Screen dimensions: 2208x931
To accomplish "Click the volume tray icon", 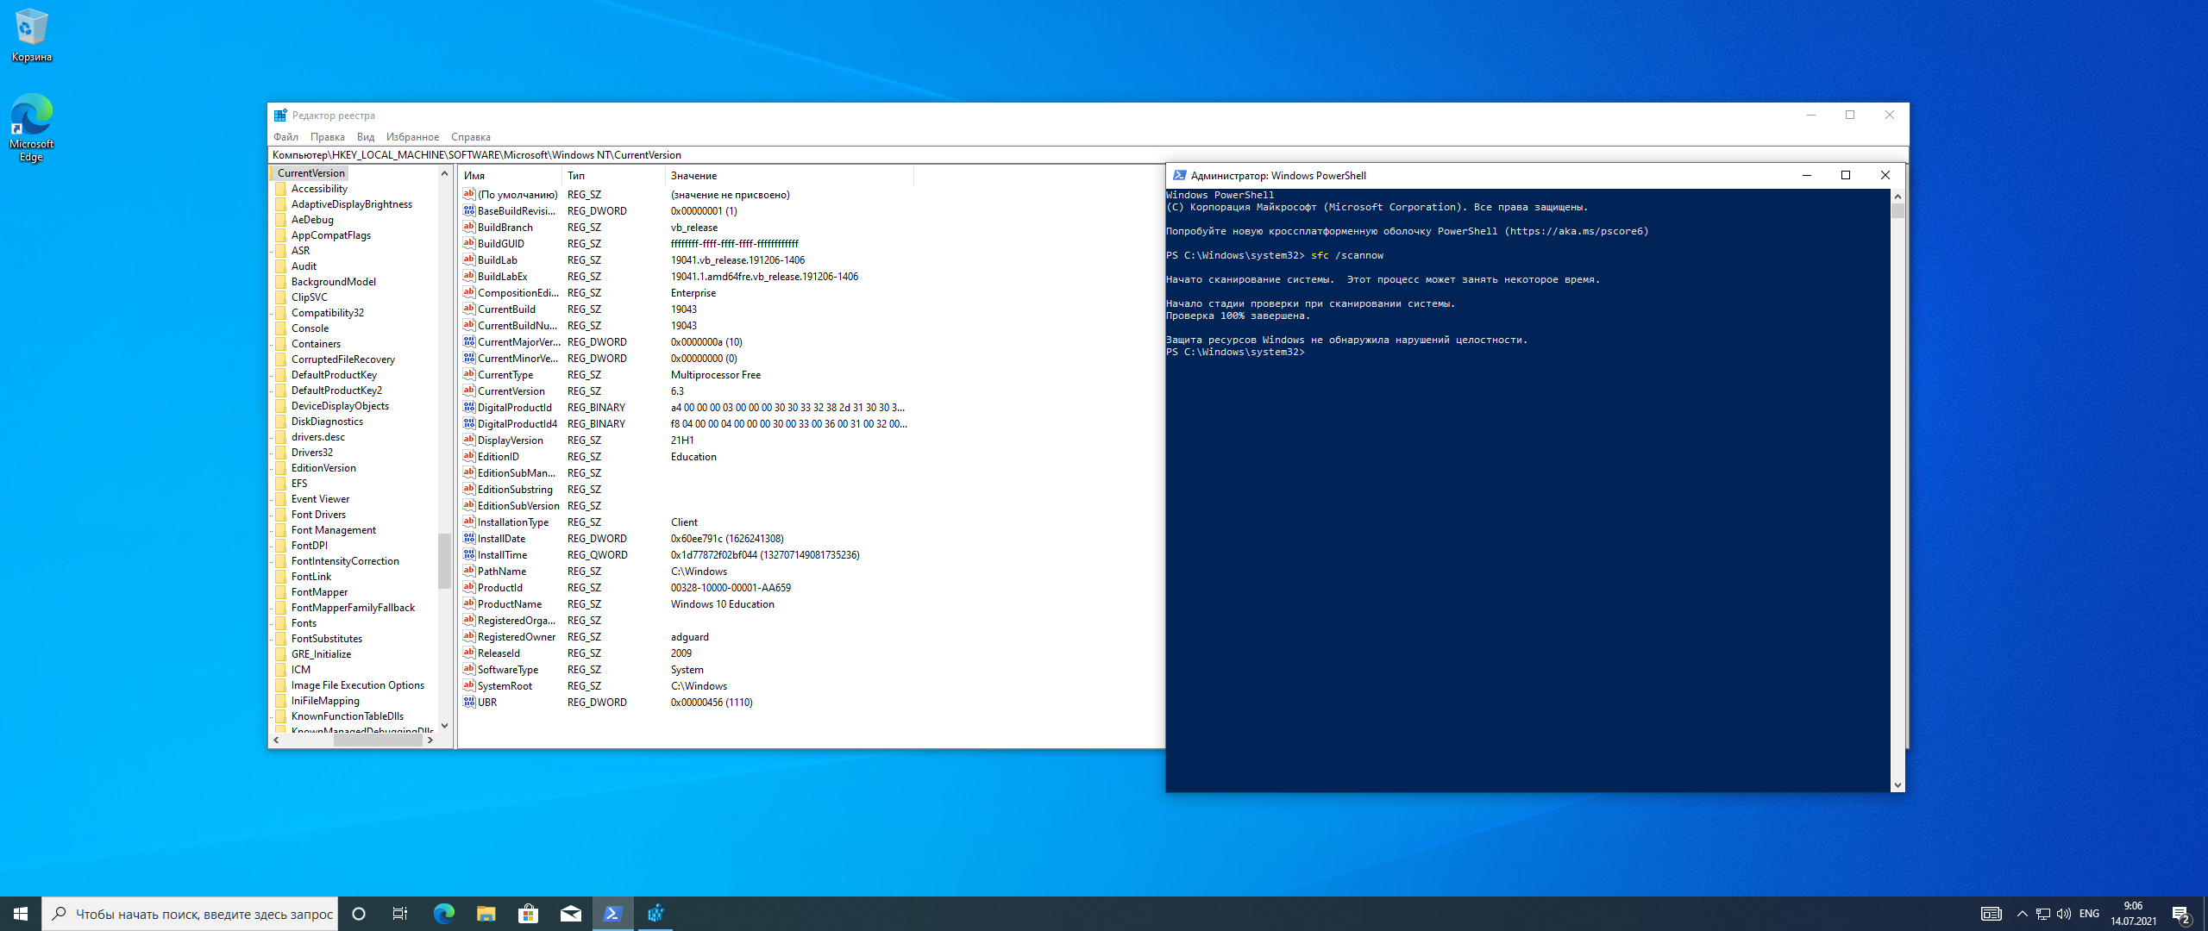I will pyautogui.click(x=2064, y=914).
